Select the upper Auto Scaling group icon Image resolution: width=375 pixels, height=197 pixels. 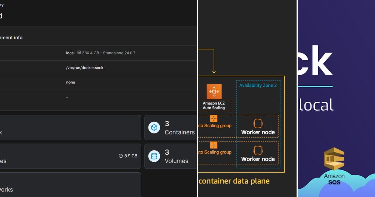[x=214, y=119]
